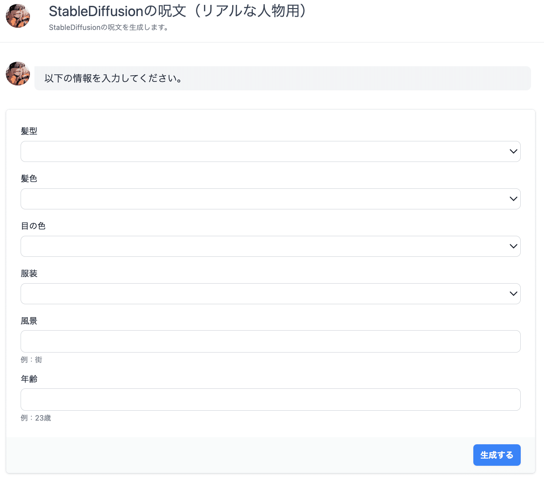Click the 髪型 field label
This screenshot has height=485, width=544.
point(29,131)
